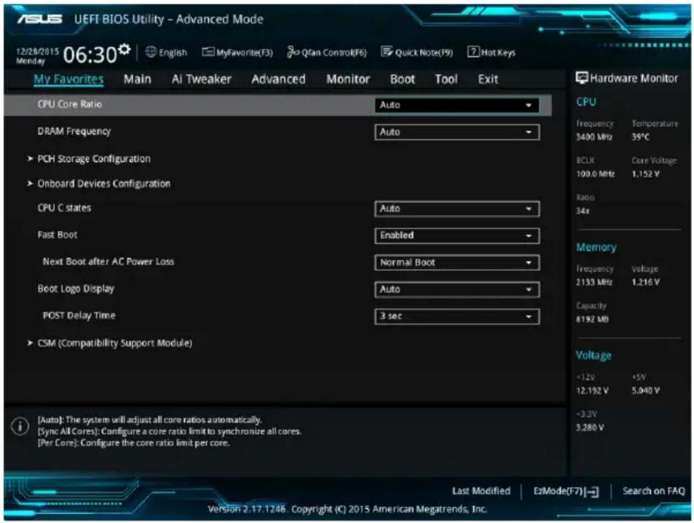Viewport: 694px width, 523px height.
Task: Open the Tool tab
Action: click(446, 79)
